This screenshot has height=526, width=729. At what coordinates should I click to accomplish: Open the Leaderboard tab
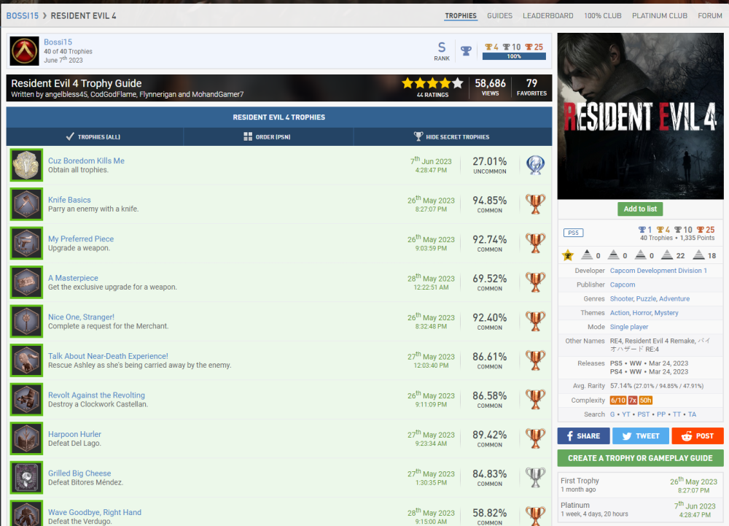547,15
